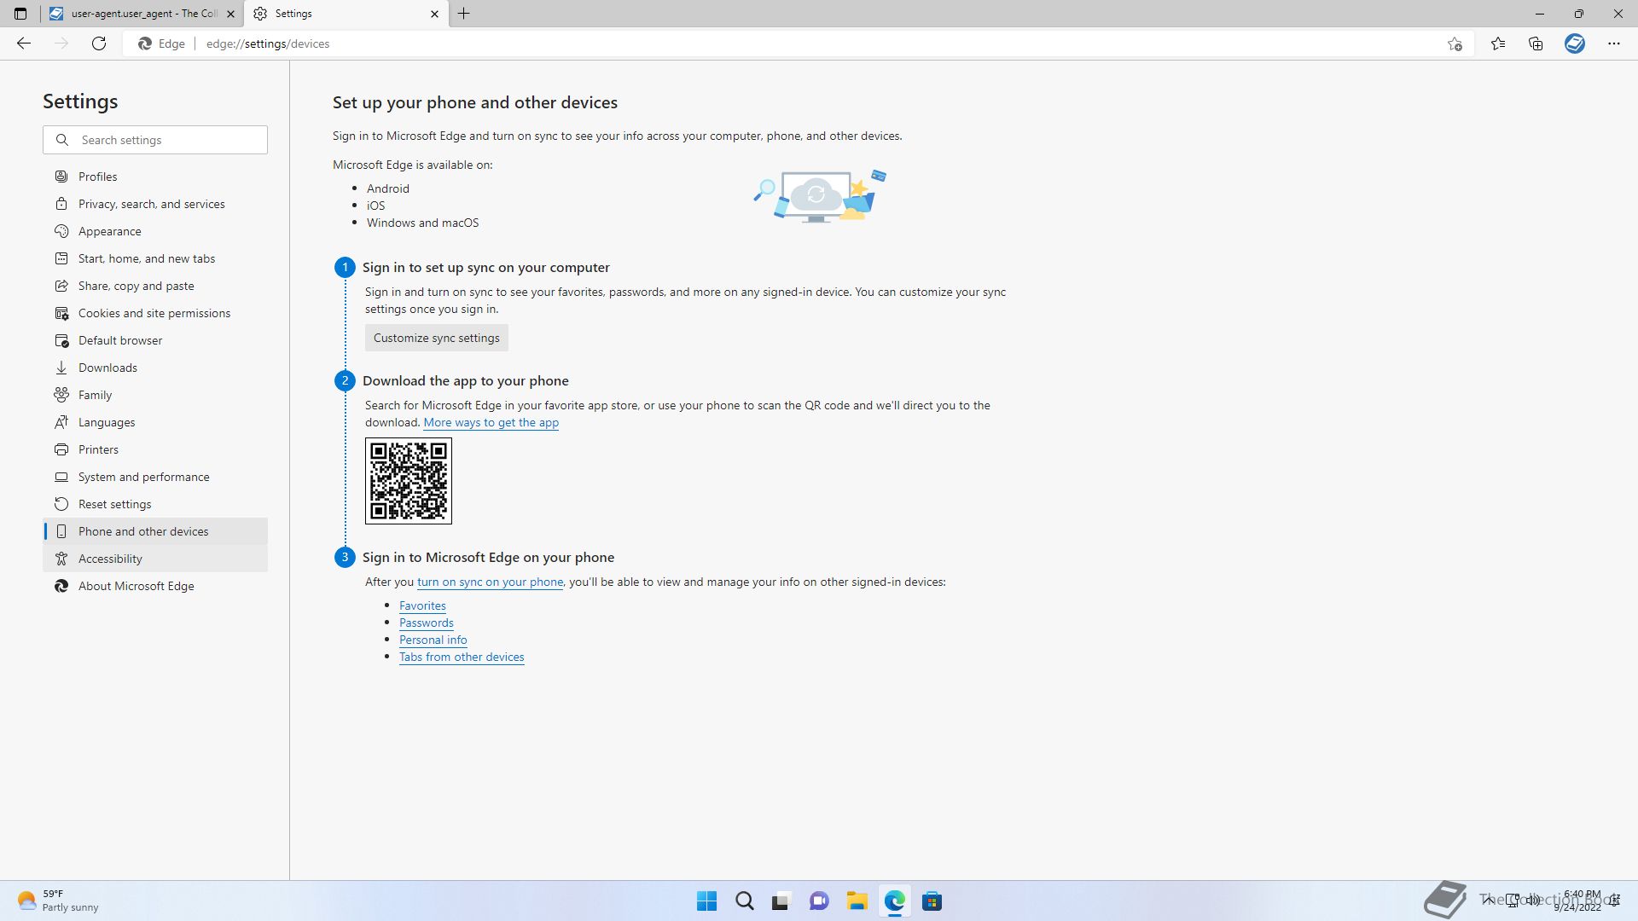Screen dimensions: 1638x921
Task: Click the browser Back arrow
Action: tap(24, 43)
